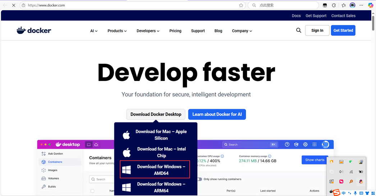Open the Blog page
Screen dimensions: 376x196
point(218,31)
